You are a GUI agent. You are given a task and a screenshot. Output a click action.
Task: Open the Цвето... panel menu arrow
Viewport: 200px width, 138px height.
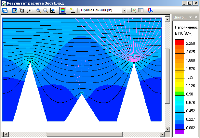(x=191, y=17)
